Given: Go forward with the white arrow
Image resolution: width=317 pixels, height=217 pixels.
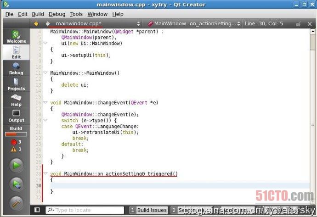Looking at the screenshot, I should [48, 23].
